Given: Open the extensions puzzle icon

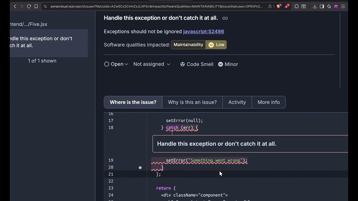Looking at the screenshot, I should pos(296,6).
